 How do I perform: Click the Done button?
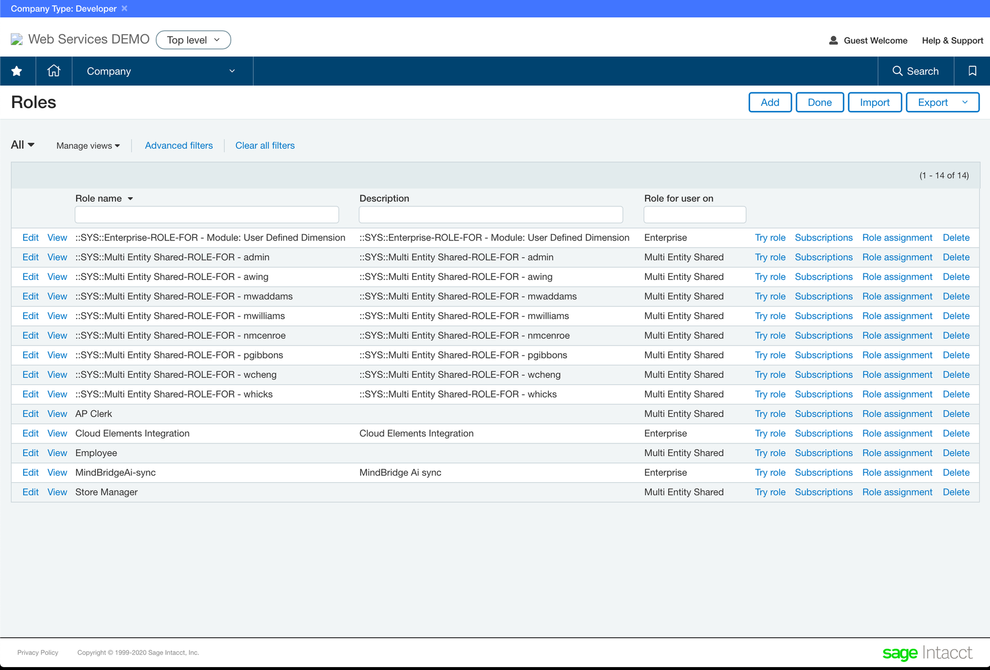coord(820,102)
